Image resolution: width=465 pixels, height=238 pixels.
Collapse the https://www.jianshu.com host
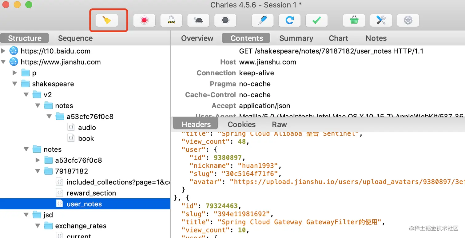[4, 62]
